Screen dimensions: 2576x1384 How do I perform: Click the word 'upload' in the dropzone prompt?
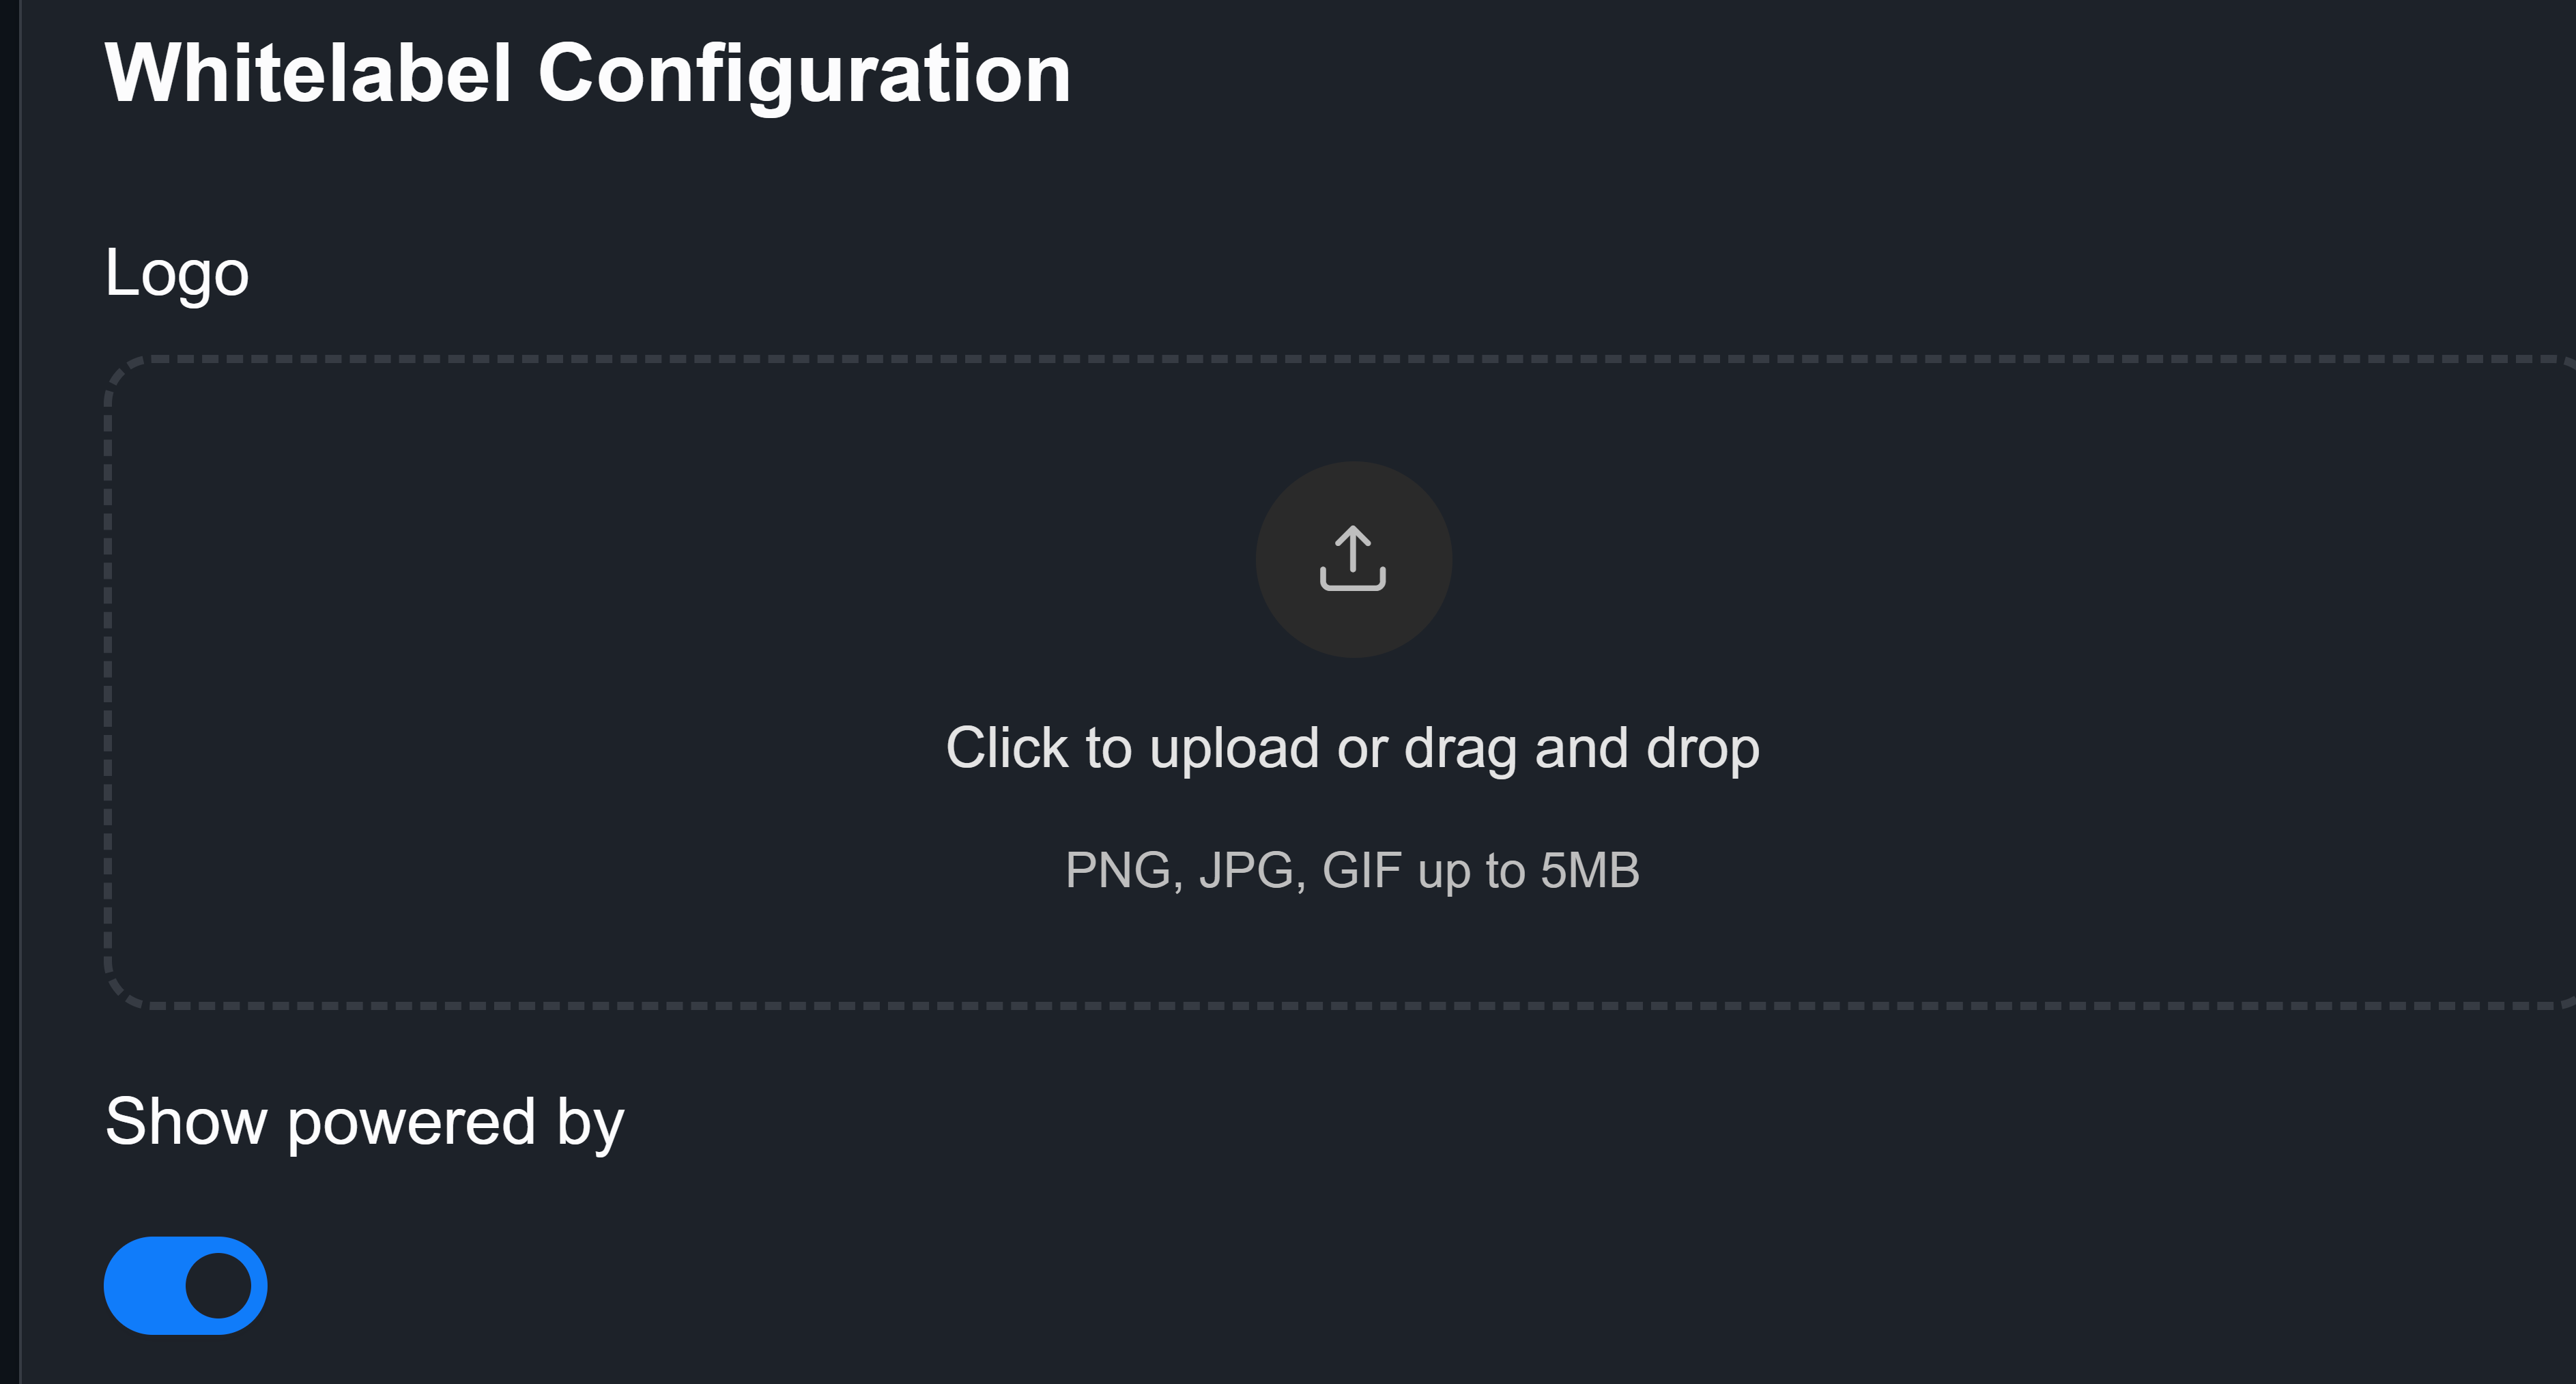(x=1234, y=748)
